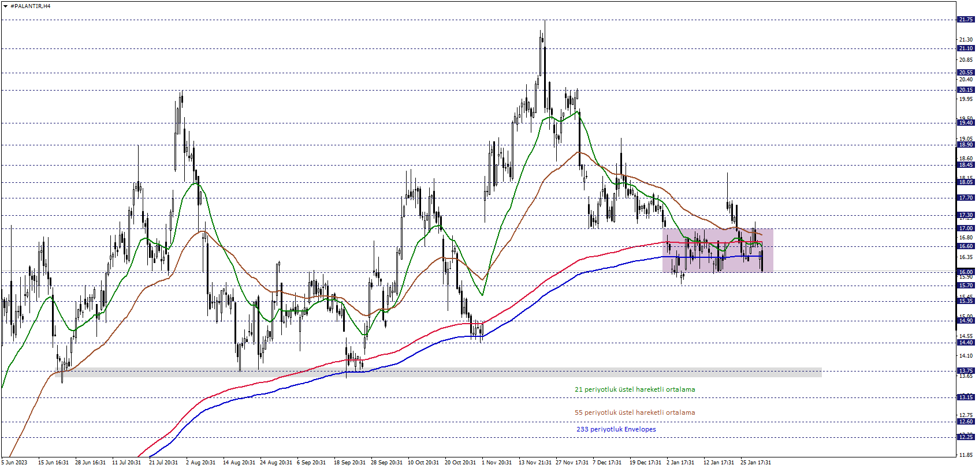Screen dimensions: 979x469
Task: Click the 12.60 horizontal line price label
Action: click(966, 422)
